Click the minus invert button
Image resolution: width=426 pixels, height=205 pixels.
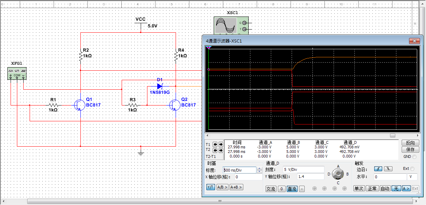point(302,189)
